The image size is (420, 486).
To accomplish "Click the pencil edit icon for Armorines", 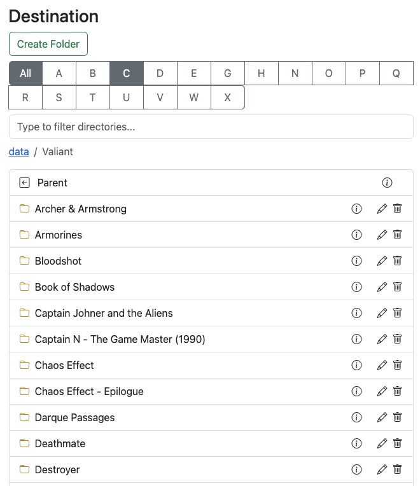I will click(382, 235).
